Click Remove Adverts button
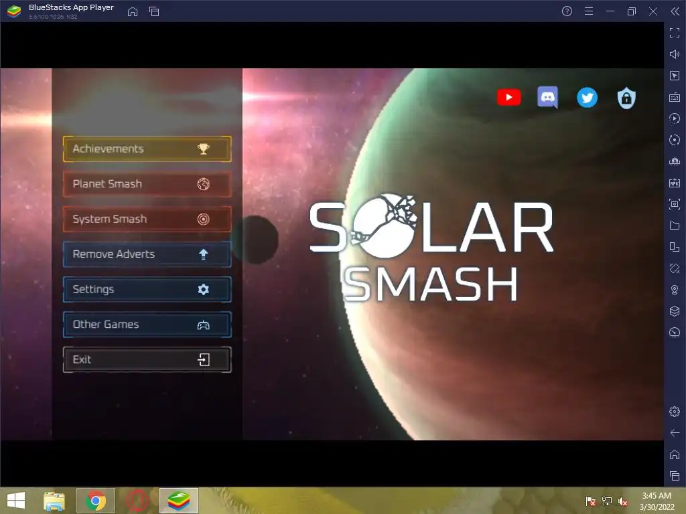The height and width of the screenshot is (514, 686). 147,254
